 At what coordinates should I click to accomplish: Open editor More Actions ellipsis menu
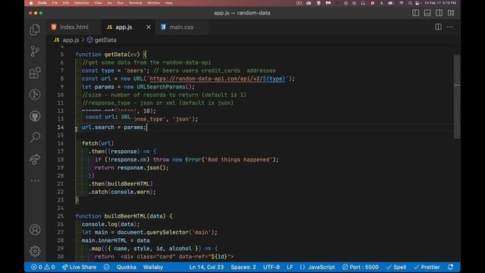[x=449, y=27]
